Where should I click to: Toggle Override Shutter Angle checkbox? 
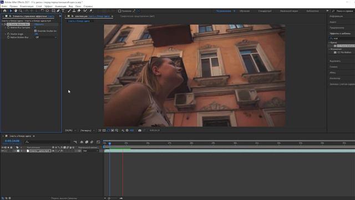pos(35,31)
